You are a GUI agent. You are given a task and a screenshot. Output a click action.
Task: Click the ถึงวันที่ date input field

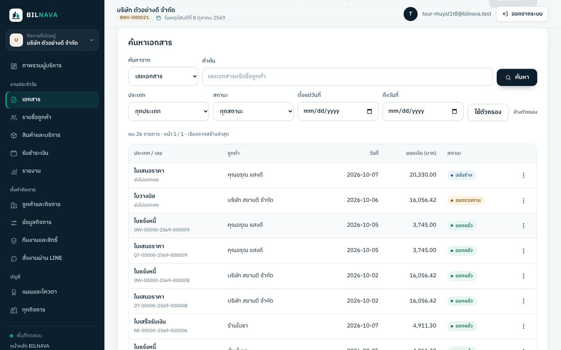pos(423,112)
